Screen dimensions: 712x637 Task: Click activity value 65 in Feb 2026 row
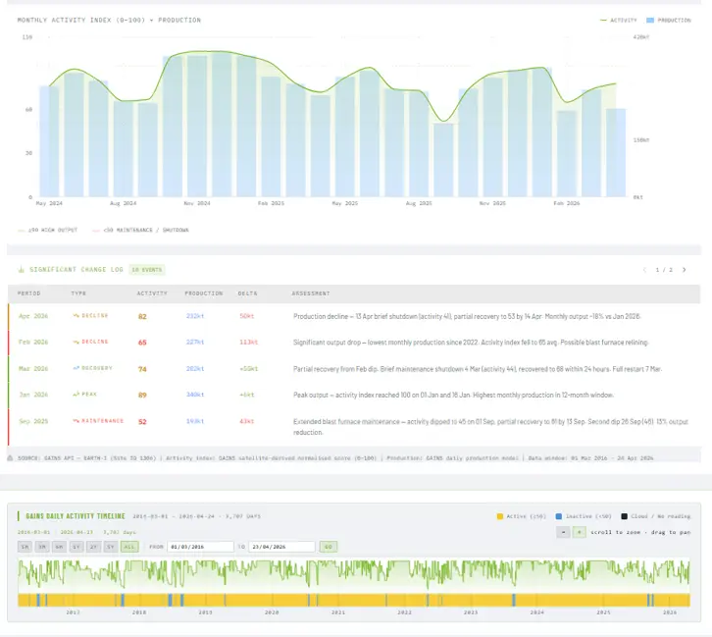pos(142,343)
